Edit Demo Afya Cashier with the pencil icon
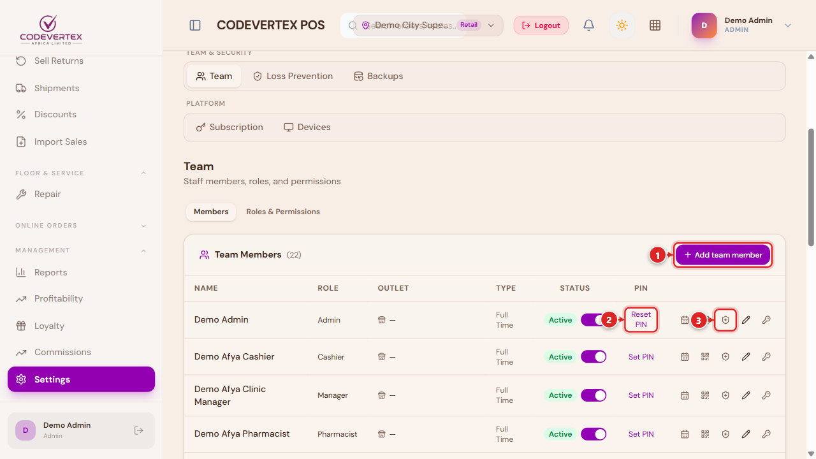 click(x=746, y=357)
